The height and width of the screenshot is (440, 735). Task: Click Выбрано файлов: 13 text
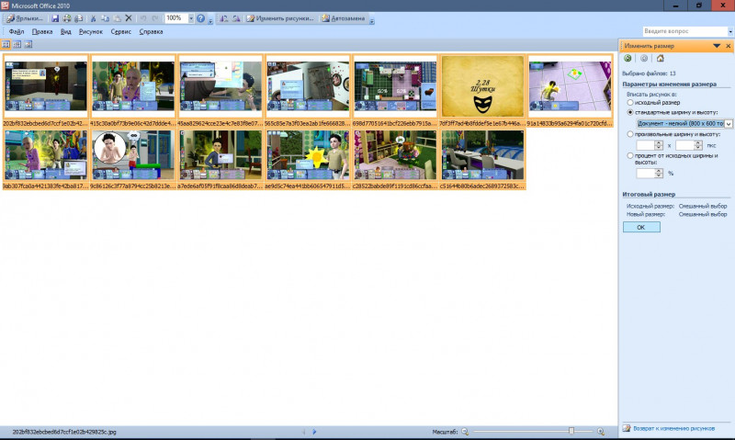(x=649, y=73)
